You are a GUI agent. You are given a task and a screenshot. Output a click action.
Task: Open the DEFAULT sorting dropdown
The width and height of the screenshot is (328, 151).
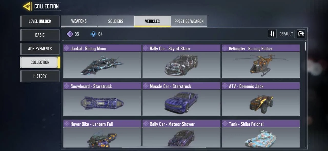click(286, 34)
